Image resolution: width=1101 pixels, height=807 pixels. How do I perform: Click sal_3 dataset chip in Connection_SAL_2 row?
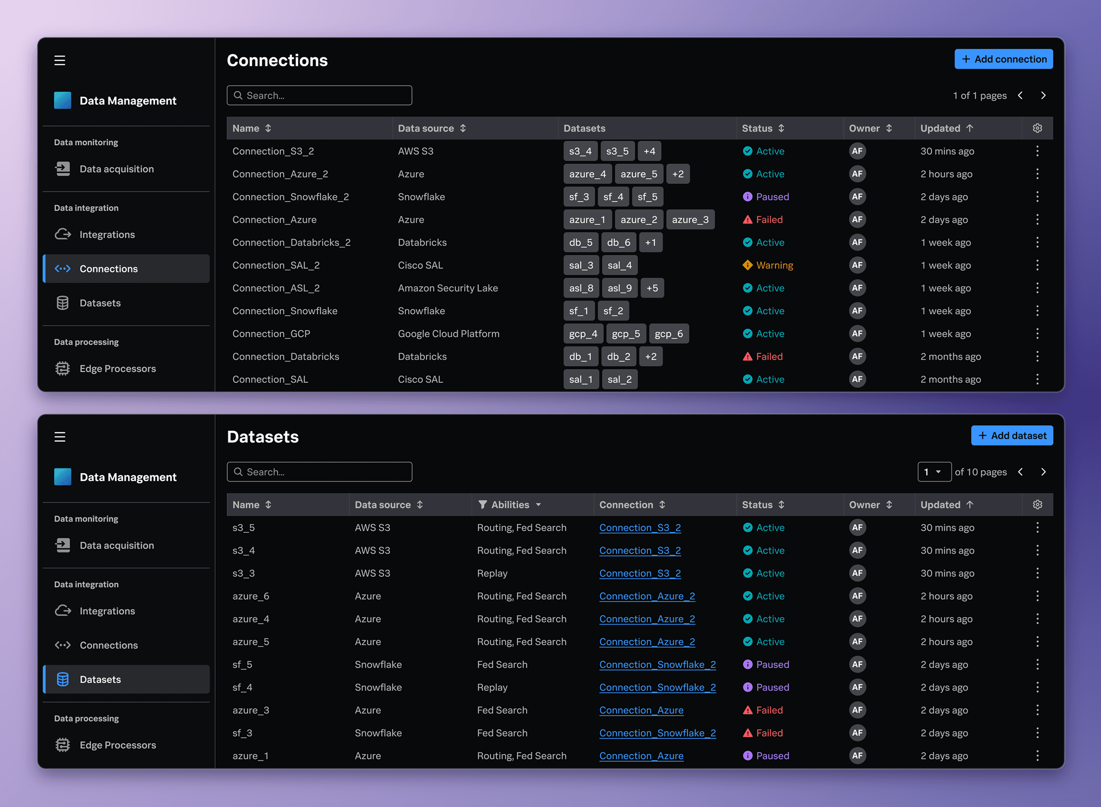tap(581, 265)
